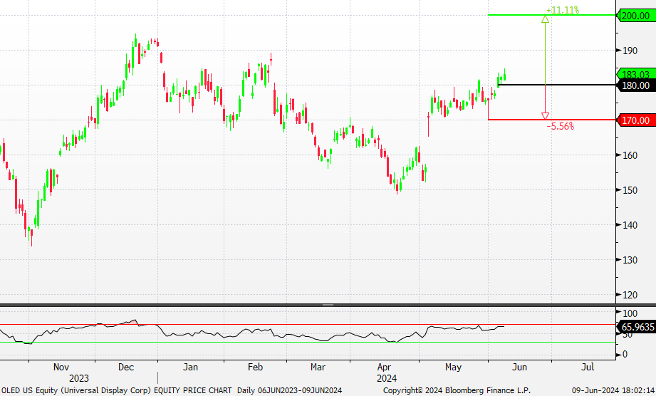Click the +11.11% upside label
This screenshot has width=656, height=396.
click(x=562, y=10)
